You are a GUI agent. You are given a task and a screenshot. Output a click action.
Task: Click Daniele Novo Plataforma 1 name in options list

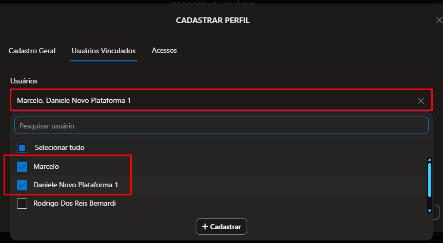[76, 185]
